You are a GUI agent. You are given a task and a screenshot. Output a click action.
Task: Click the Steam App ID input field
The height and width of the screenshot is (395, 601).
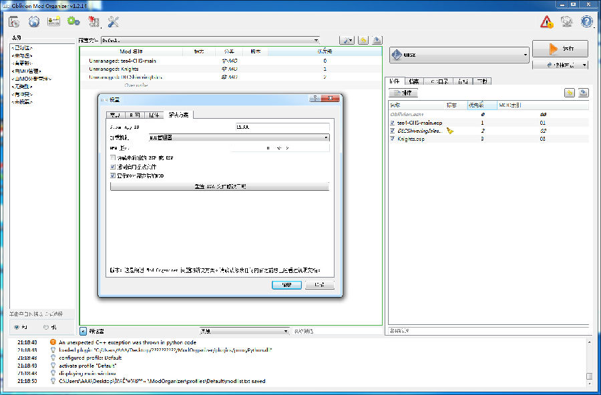tap(282, 127)
